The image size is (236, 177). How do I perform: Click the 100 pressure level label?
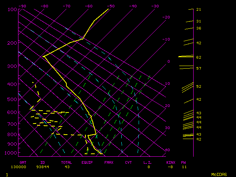tap(12, 9)
